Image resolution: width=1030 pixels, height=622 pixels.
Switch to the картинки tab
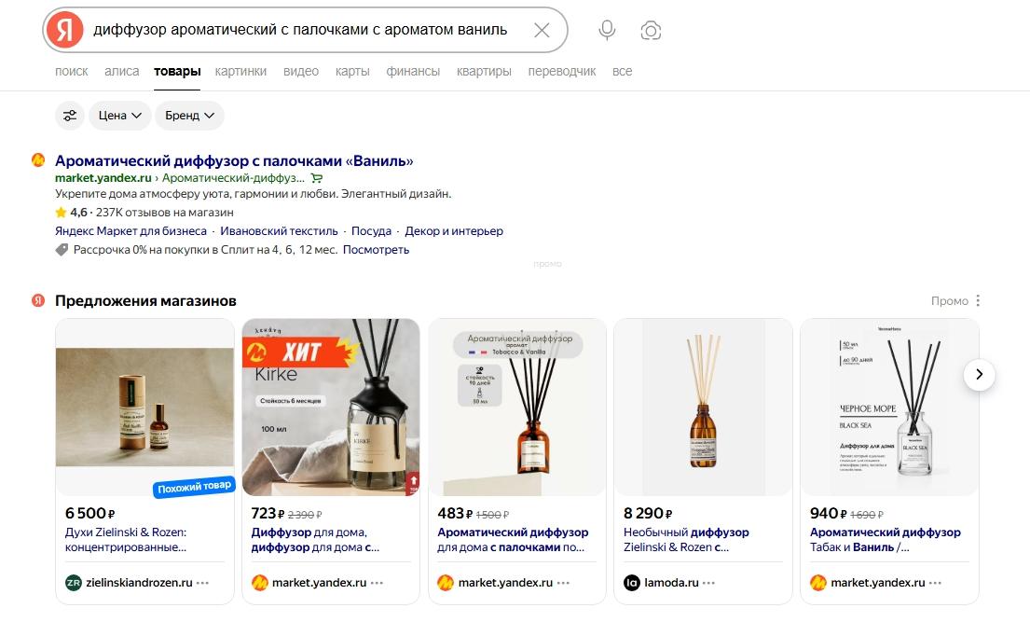click(x=240, y=72)
